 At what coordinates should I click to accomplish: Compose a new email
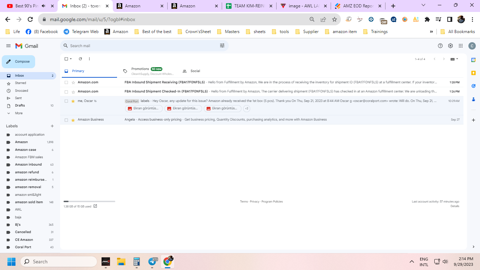pyautogui.click(x=19, y=62)
